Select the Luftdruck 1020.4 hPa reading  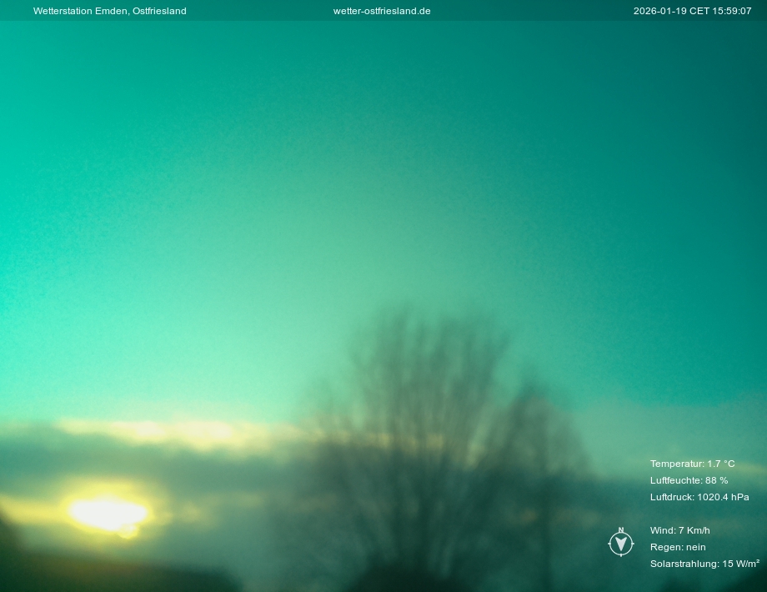coord(699,497)
